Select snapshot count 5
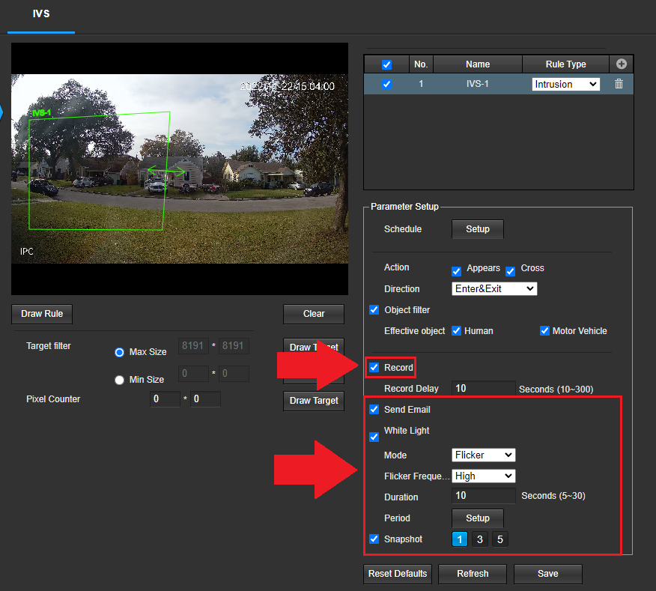Screen dimensions: 656x591 500,539
